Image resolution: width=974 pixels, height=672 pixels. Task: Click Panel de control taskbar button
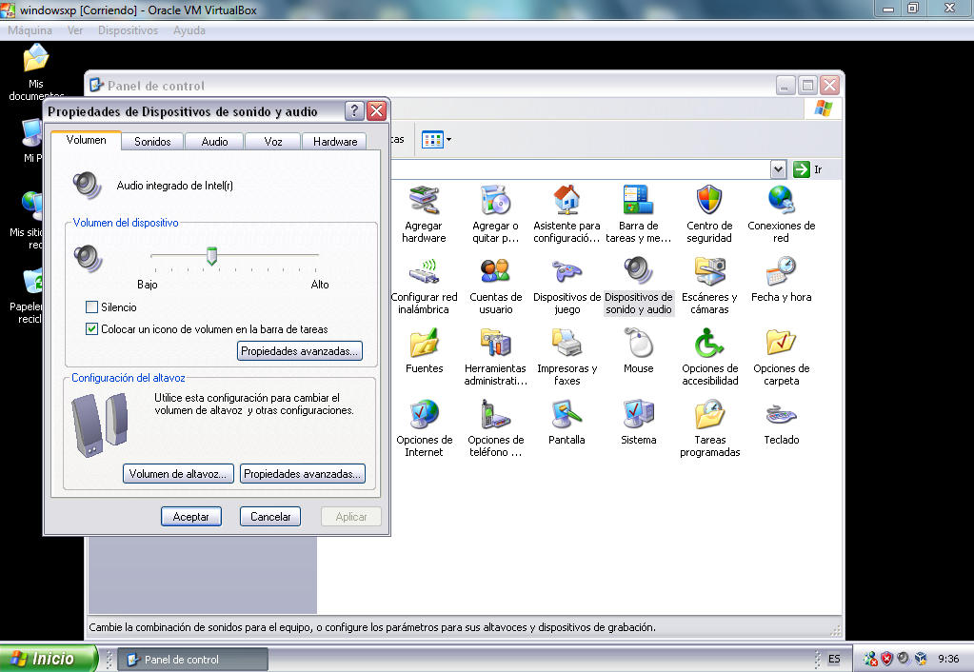(192, 659)
